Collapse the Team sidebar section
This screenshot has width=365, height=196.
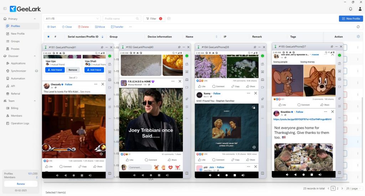pos(35,101)
